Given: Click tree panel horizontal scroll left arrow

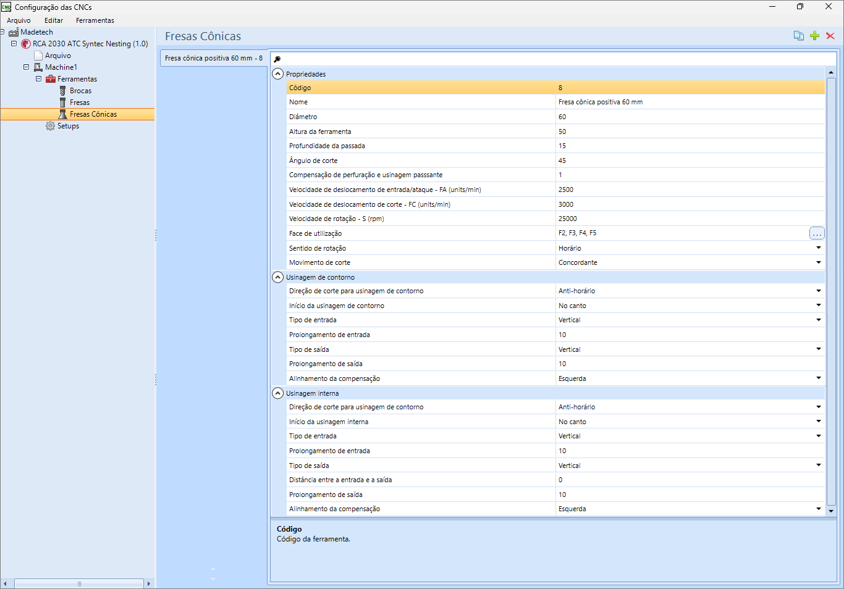Looking at the screenshot, I should (x=6, y=583).
